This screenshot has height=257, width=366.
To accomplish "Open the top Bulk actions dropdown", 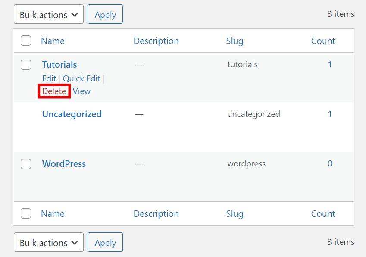I will point(49,15).
